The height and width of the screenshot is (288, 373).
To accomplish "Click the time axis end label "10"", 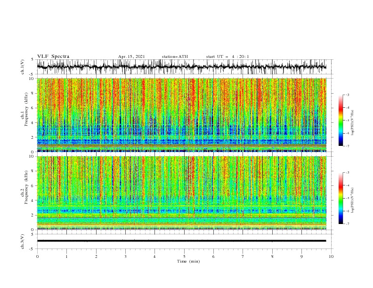I will click(x=331, y=256).
